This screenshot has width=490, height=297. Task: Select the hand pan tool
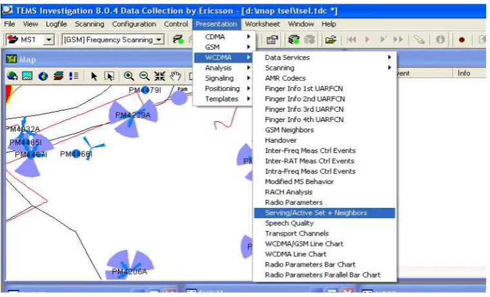point(176,76)
